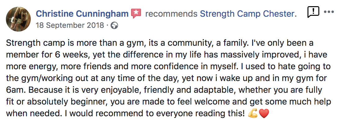Open the three-dot post options menu
337x120 pixels.
pos(329,12)
